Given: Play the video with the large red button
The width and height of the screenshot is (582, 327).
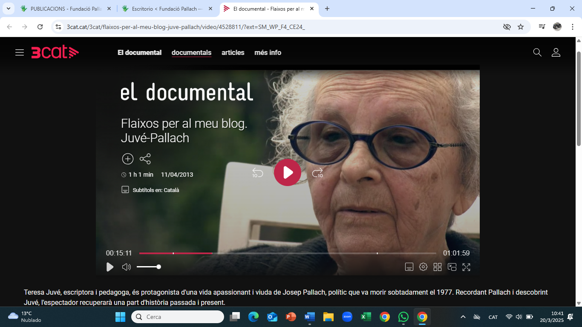Looking at the screenshot, I should pos(288,172).
